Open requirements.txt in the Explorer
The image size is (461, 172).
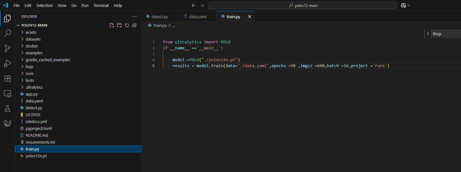tap(78, 142)
